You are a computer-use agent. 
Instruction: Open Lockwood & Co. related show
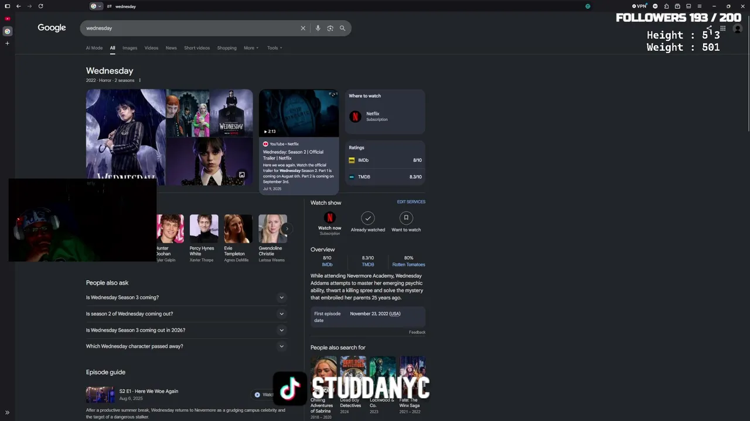(x=382, y=386)
